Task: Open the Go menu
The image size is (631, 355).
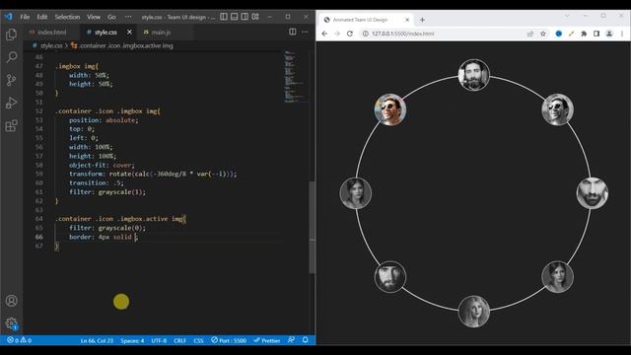Action: coord(111,17)
